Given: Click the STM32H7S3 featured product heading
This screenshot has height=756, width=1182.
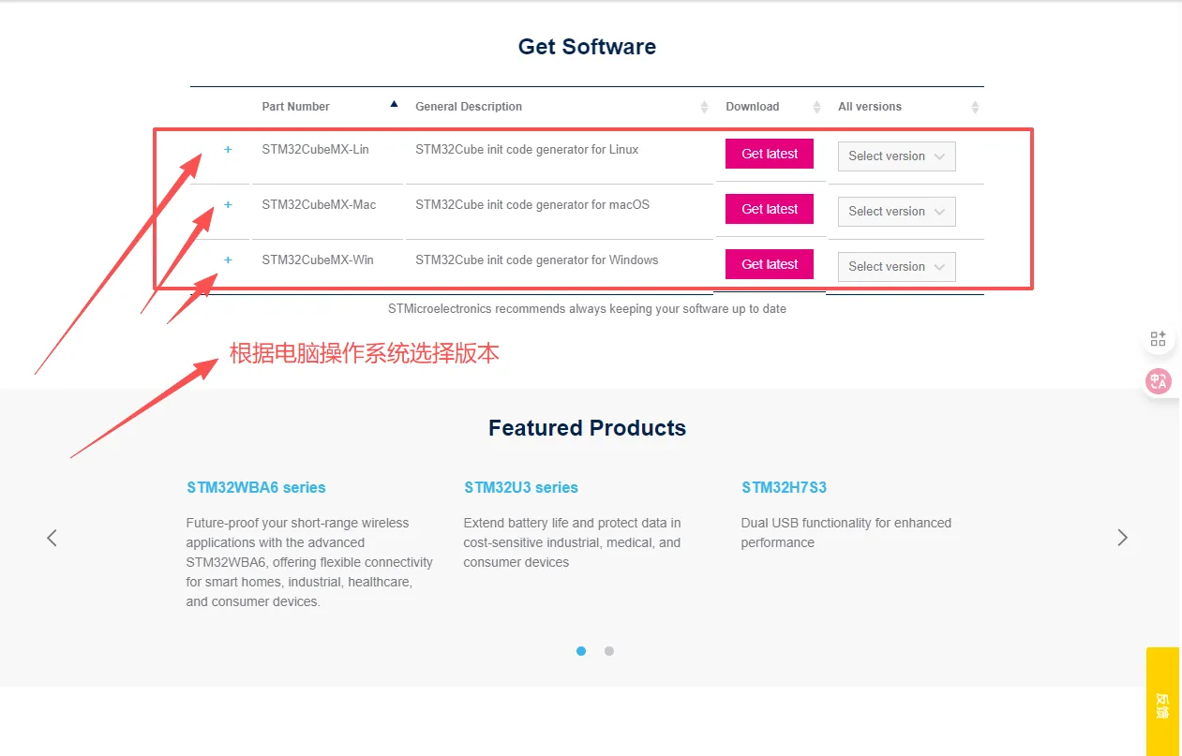Looking at the screenshot, I should pos(784,487).
